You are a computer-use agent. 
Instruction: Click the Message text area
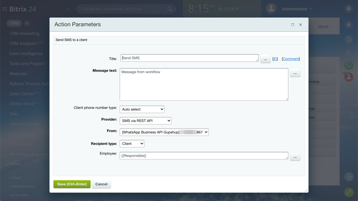204,84
